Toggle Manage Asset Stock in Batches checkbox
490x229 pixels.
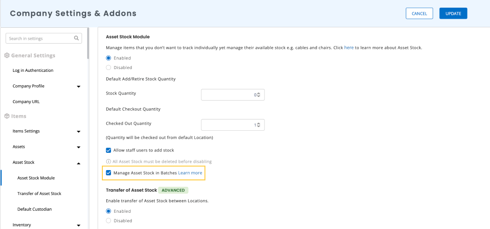[109, 172]
